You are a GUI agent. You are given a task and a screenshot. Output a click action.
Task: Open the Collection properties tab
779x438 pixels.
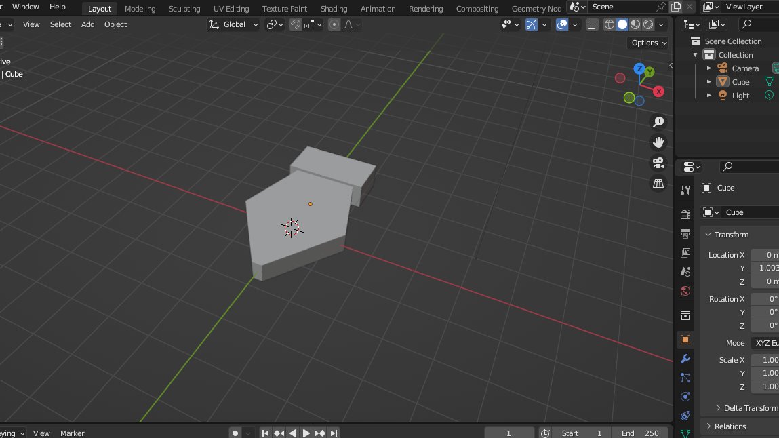coord(685,316)
